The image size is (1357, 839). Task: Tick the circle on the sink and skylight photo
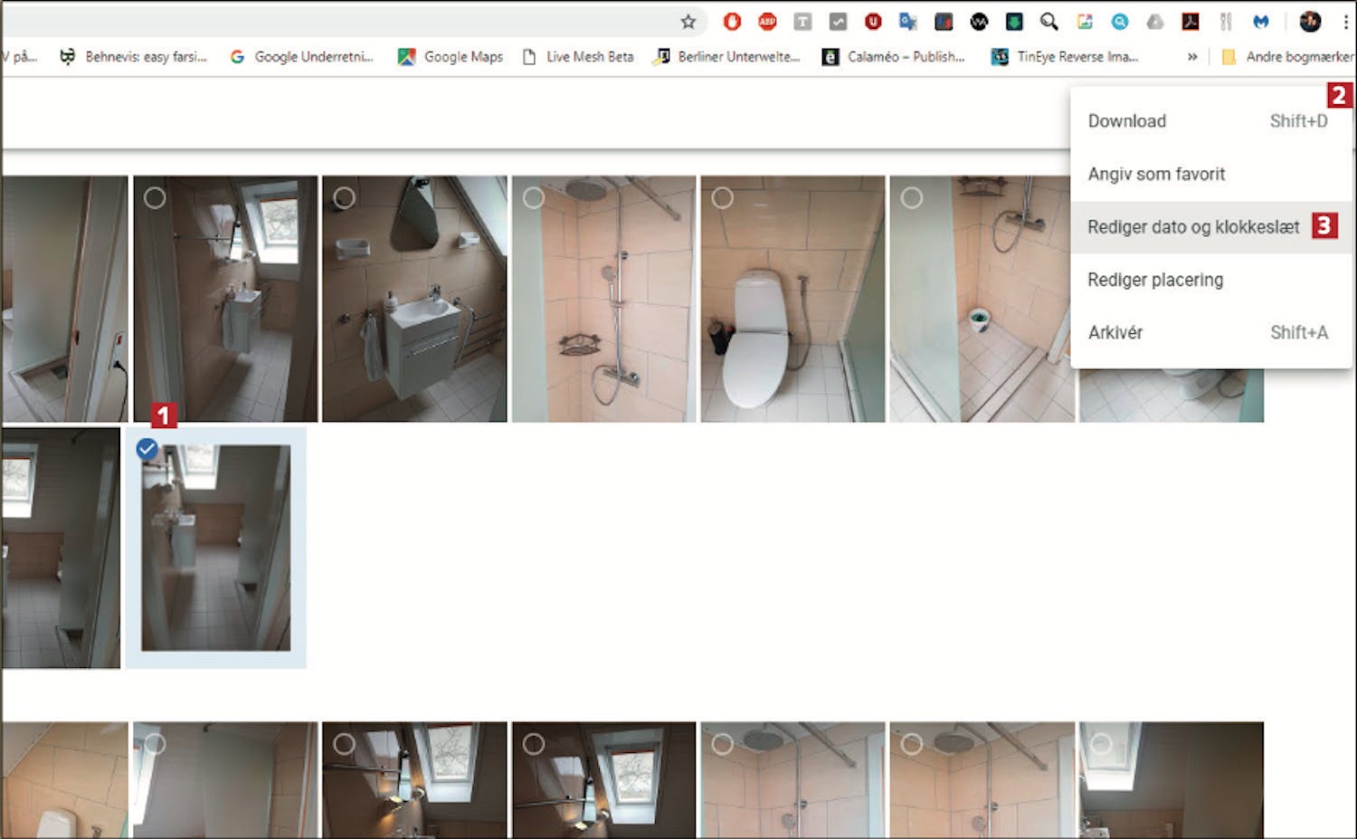coord(155,197)
